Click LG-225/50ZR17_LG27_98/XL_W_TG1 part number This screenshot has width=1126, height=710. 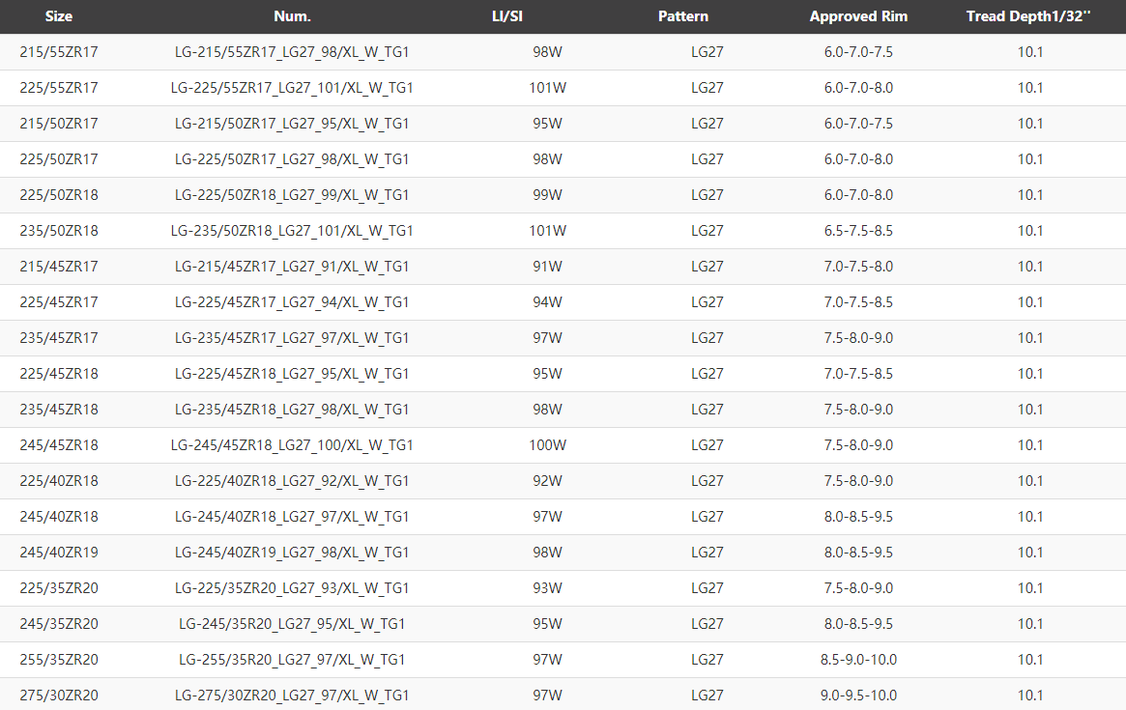(292, 159)
